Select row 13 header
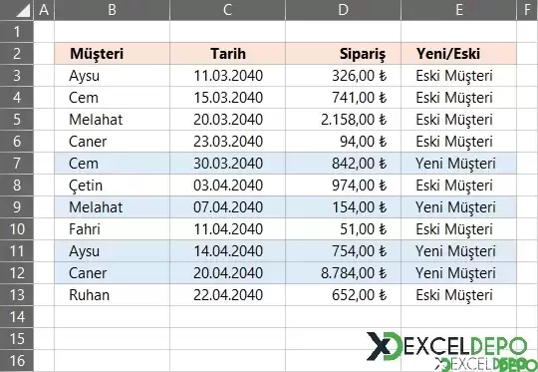 pyautogui.click(x=17, y=295)
